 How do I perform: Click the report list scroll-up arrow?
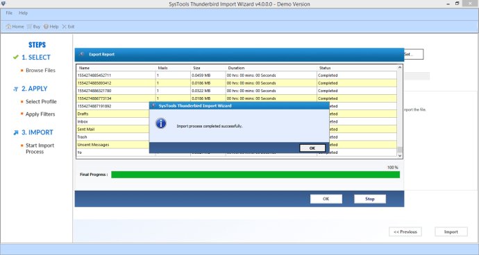pos(400,67)
